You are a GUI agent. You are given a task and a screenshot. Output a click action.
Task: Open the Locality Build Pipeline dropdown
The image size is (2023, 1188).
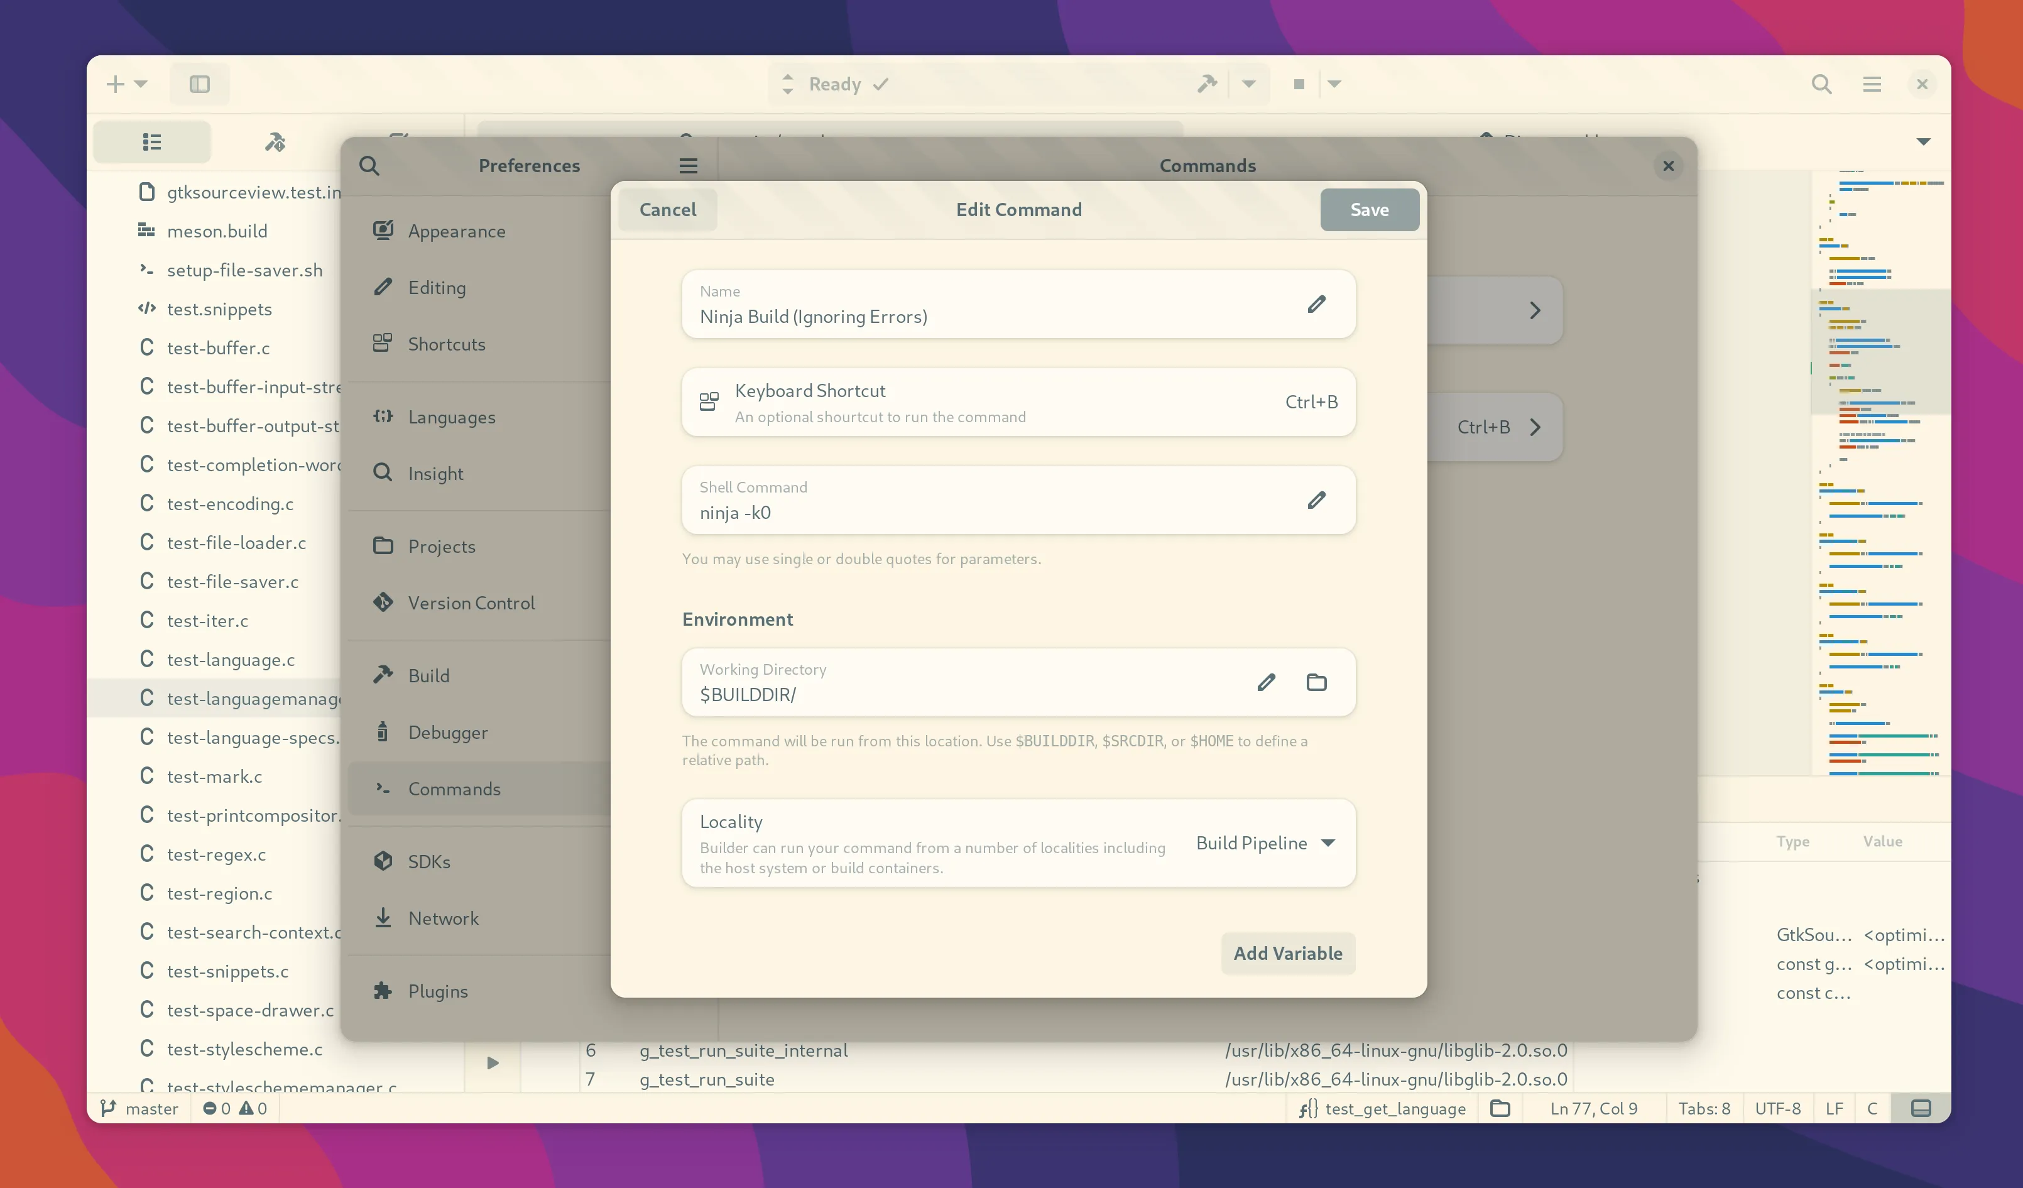pos(1266,843)
